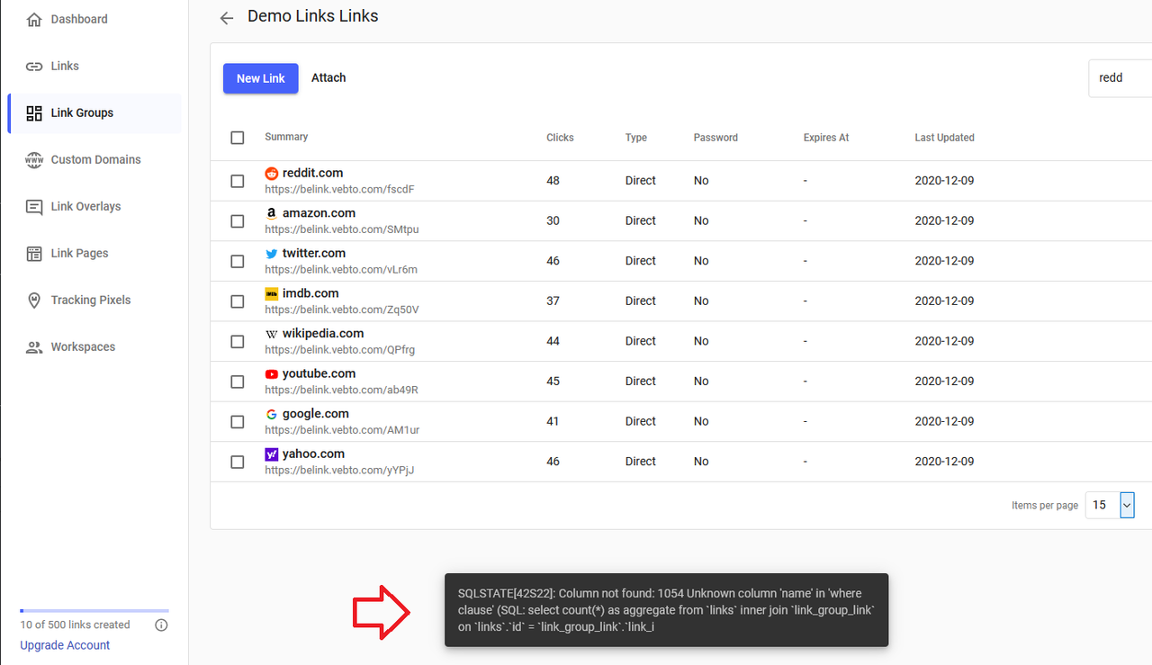This screenshot has width=1152, height=665.
Task: Open Workspaces in the sidebar
Action: point(94,346)
